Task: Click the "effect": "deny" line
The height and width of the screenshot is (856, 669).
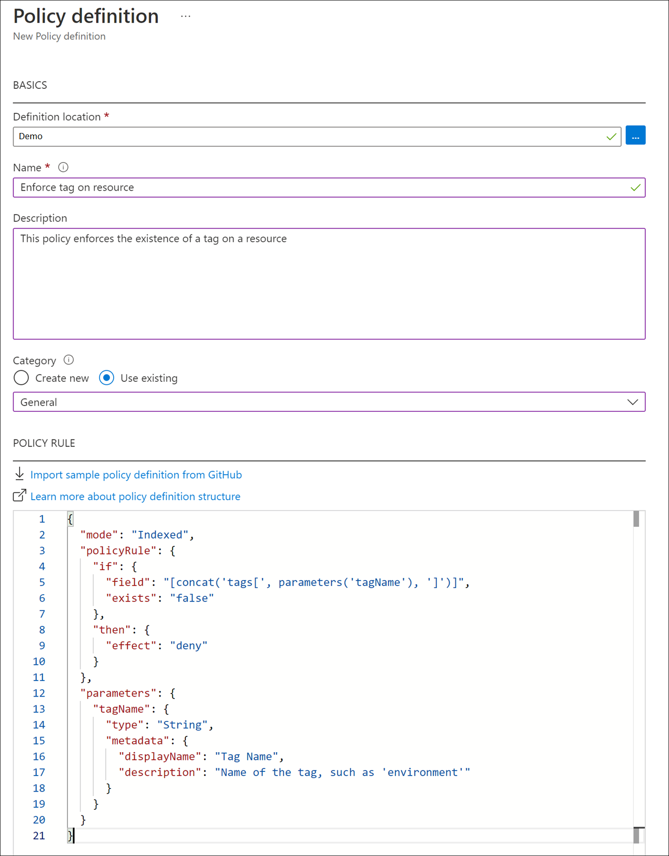Action: click(157, 646)
